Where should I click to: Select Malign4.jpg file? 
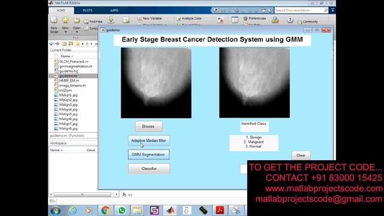tap(68, 109)
